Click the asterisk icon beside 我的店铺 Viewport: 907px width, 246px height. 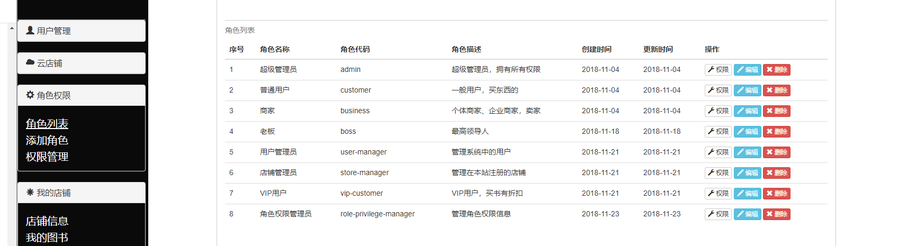pyautogui.click(x=30, y=192)
